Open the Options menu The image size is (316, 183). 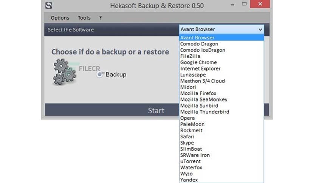(60, 18)
